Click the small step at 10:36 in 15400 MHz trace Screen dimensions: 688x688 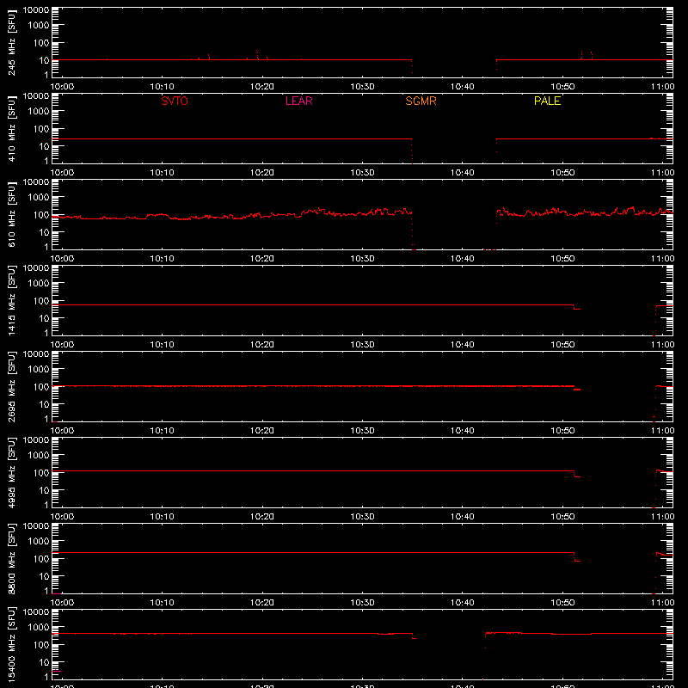pyautogui.click(x=415, y=638)
